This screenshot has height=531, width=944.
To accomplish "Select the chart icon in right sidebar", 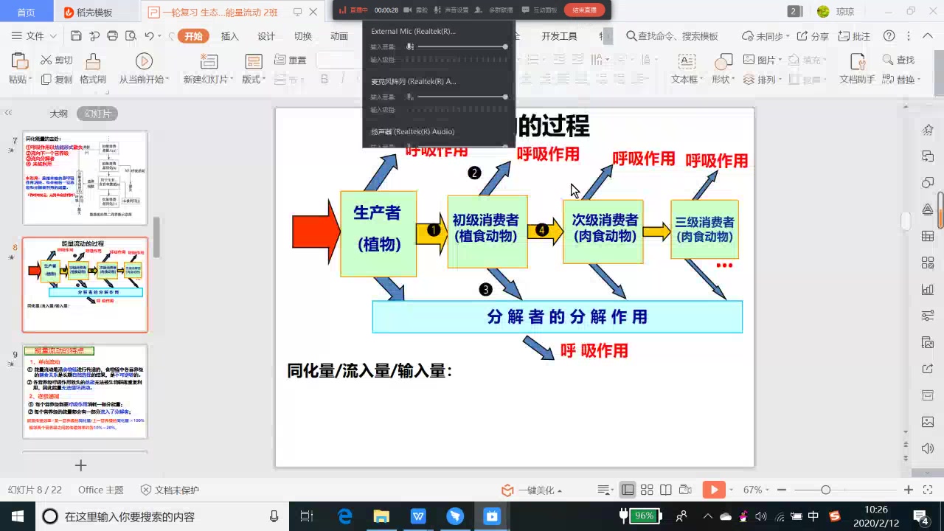I will pyautogui.click(x=928, y=289).
